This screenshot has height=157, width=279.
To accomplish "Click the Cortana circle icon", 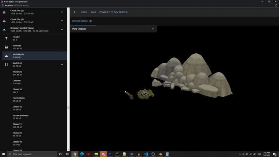I will click(x=60, y=154).
